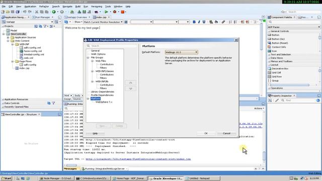Screen dimensions: 322x181
Task: Click the red Debug bug icon
Action: [x=115, y=12]
